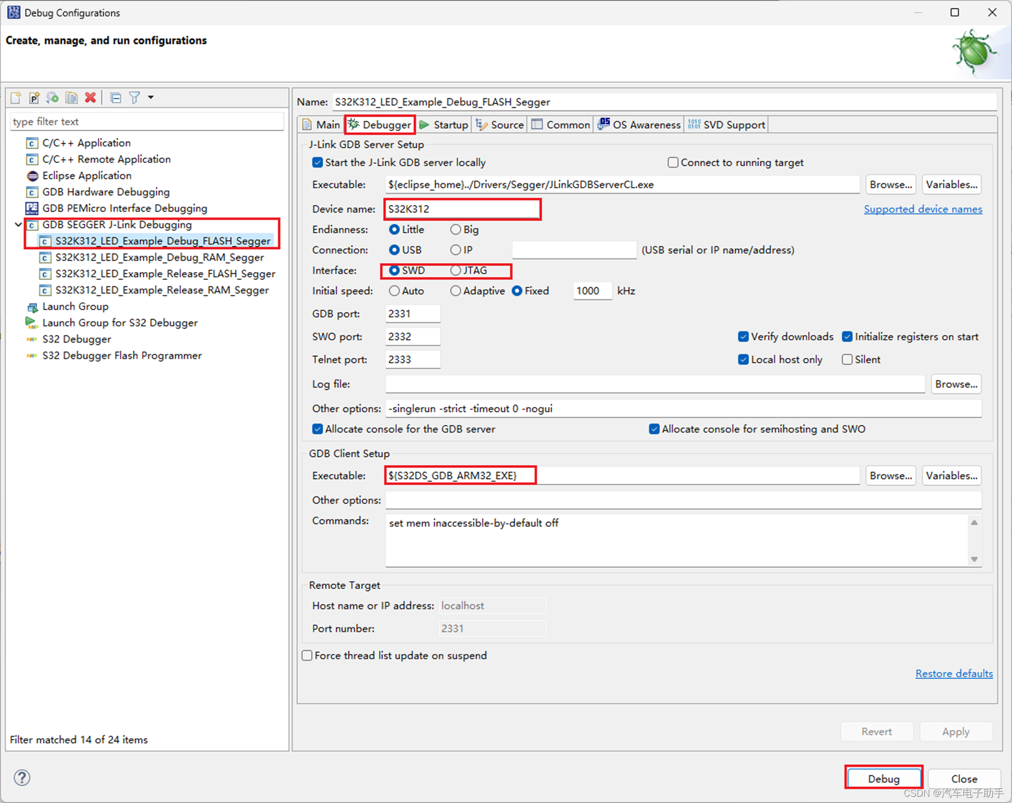Open the SVD Support tab
The height and width of the screenshot is (803, 1012).
pyautogui.click(x=727, y=125)
